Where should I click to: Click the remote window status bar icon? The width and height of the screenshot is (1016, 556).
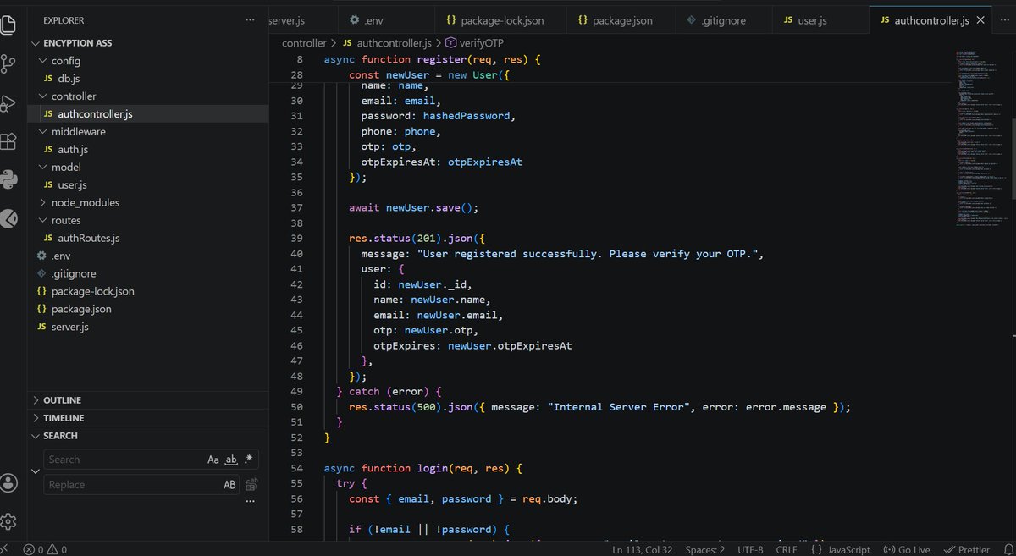(x=4, y=549)
